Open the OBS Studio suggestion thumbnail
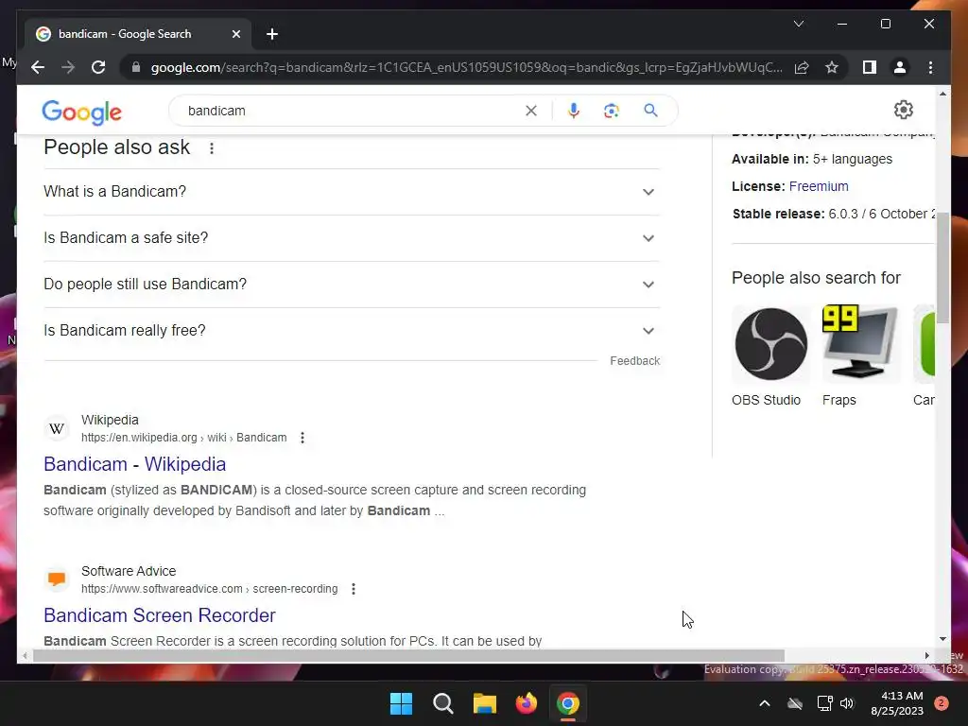Image resolution: width=968 pixels, height=726 pixels. [771, 344]
